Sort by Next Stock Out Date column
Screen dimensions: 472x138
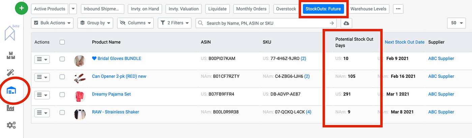click(405, 42)
